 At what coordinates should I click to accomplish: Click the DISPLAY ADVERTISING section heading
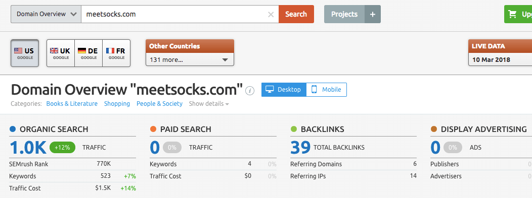click(x=484, y=129)
